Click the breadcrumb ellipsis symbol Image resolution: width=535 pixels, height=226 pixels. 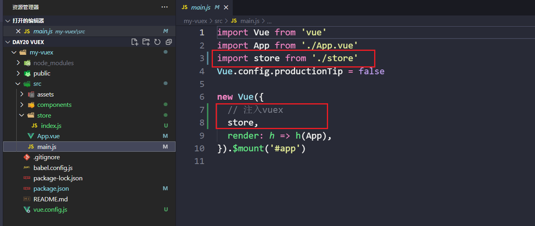point(269,21)
